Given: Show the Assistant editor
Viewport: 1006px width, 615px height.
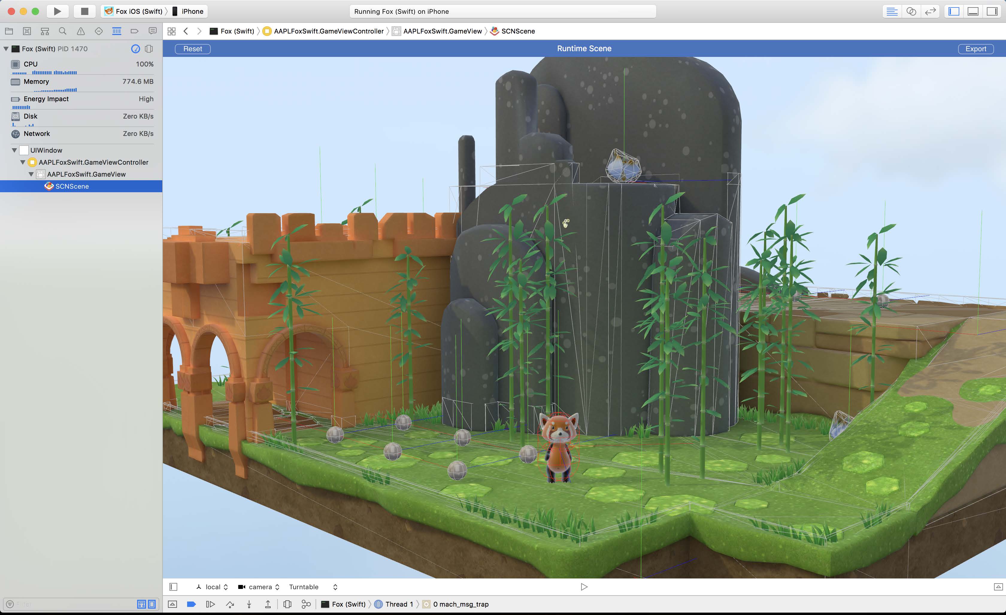Looking at the screenshot, I should pyautogui.click(x=911, y=11).
